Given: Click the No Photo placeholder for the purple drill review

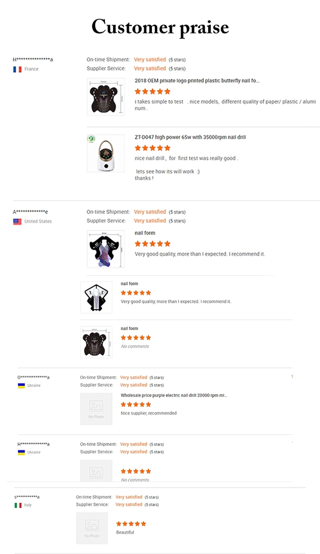Looking at the screenshot, I should pos(96,409).
